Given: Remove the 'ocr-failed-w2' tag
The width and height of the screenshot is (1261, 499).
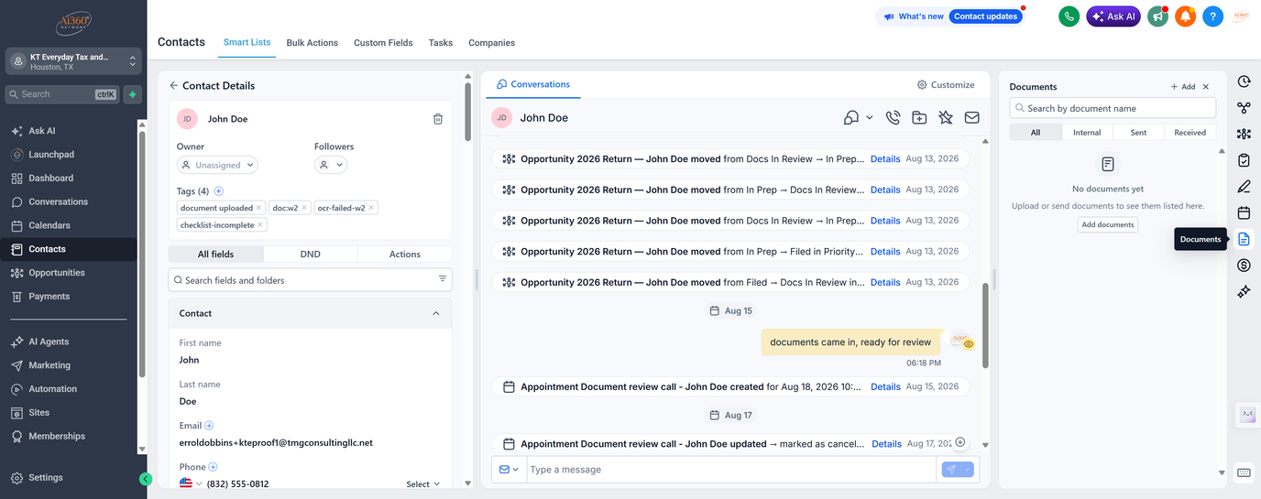Looking at the screenshot, I should pyautogui.click(x=371, y=208).
